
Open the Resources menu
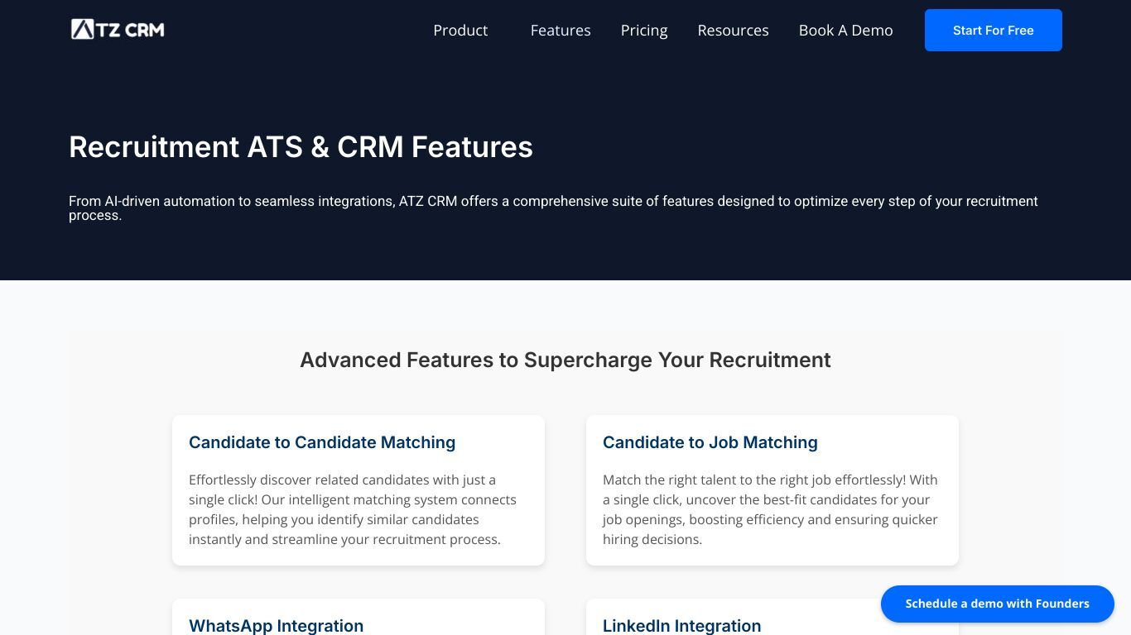coord(733,31)
